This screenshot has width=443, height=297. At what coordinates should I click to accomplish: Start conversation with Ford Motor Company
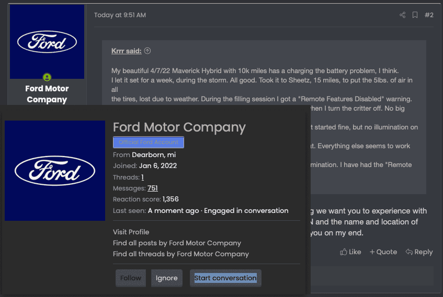225,278
